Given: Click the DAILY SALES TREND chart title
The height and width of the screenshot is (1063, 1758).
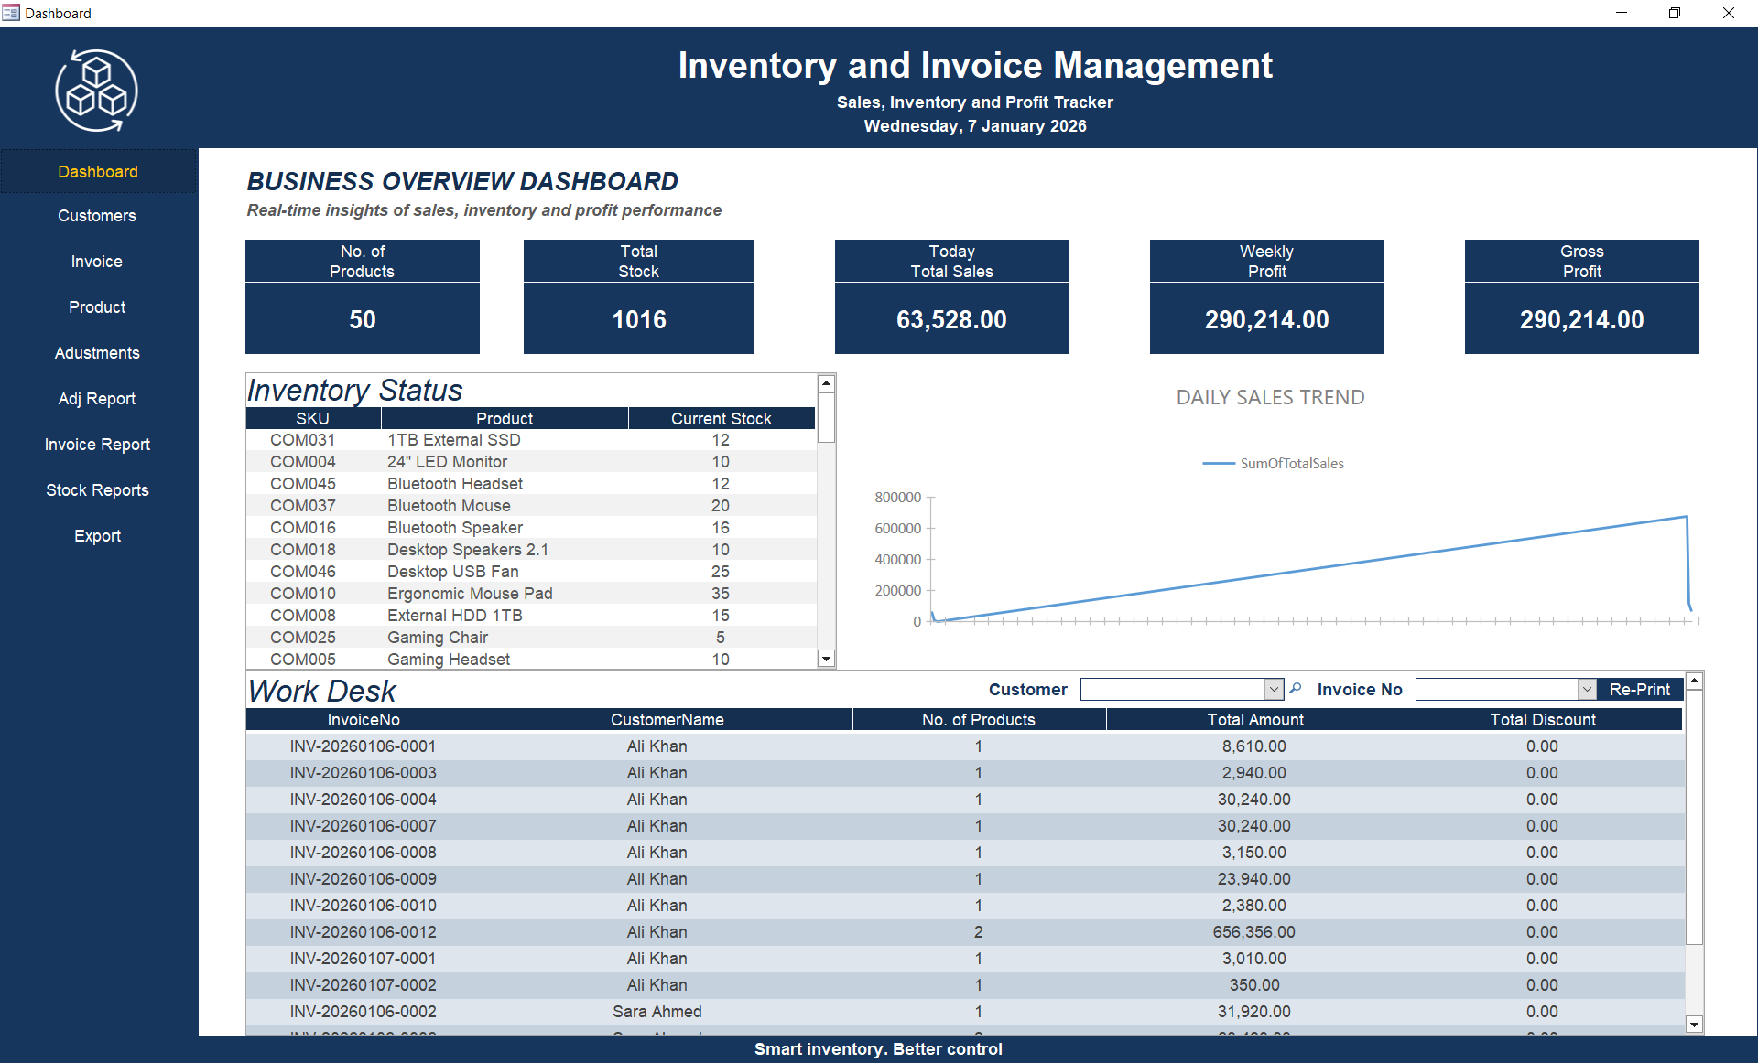Looking at the screenshot, I should 1271,397.
